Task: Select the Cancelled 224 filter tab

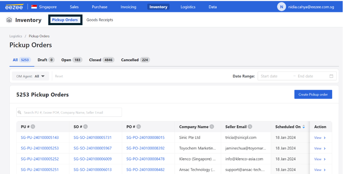Action: point(135,60)
